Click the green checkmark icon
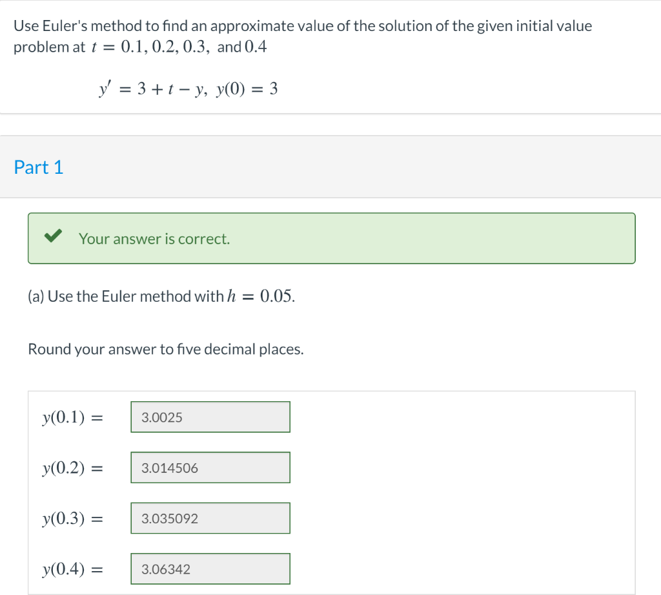This screenshot has height=595, width=661. (53, 235)
